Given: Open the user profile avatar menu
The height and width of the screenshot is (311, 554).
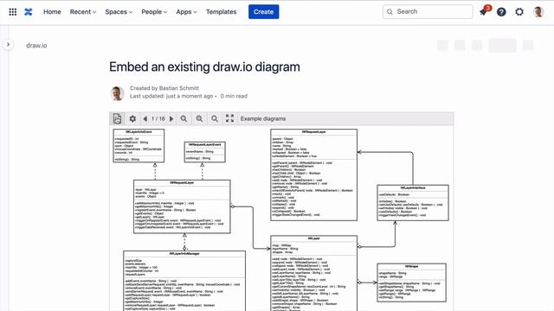Looking at the screenshot, I should (538, 12).
